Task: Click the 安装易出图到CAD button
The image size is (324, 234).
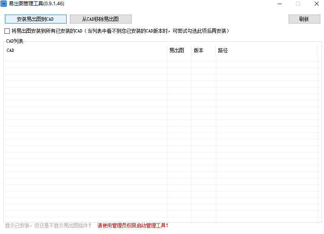Action: [x=35, y=19]
